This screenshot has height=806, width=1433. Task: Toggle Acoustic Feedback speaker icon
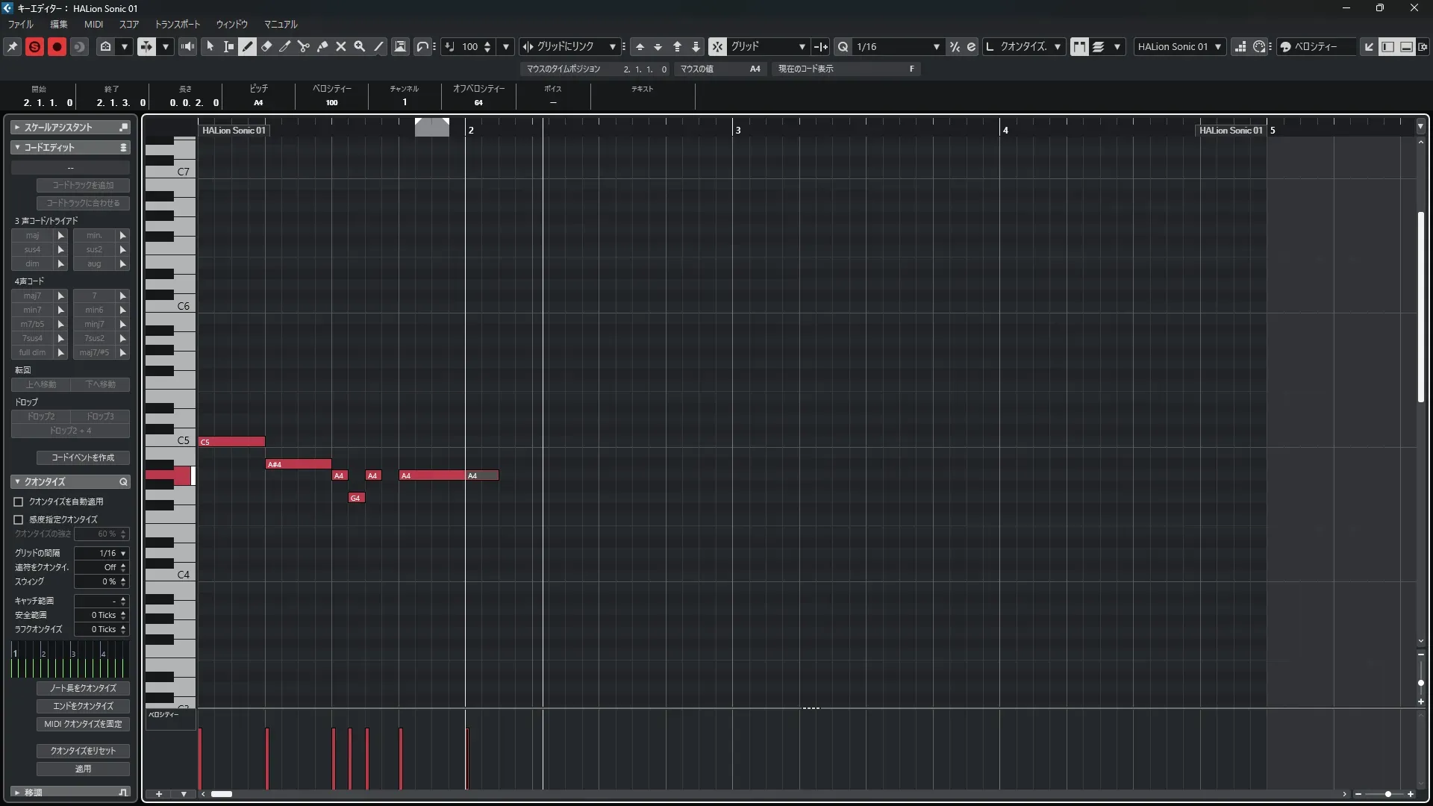pyautogui.click(x=187, y=46)
